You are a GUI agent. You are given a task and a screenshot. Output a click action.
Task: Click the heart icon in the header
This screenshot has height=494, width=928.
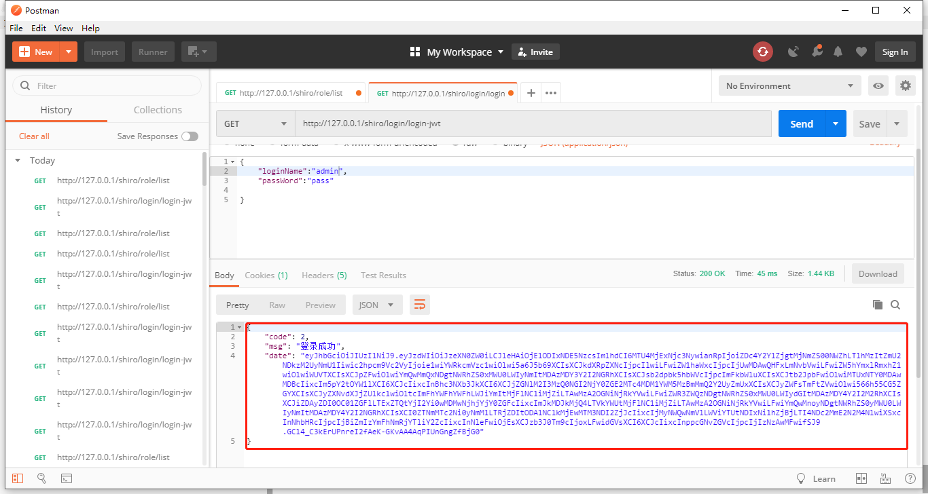coord(861,52)
